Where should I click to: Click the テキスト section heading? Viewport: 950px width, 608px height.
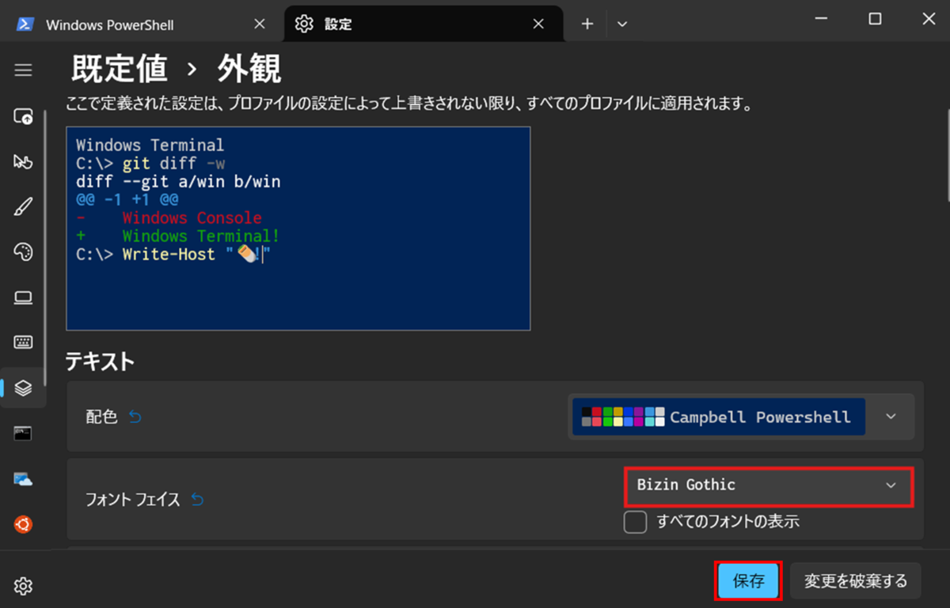100,362
